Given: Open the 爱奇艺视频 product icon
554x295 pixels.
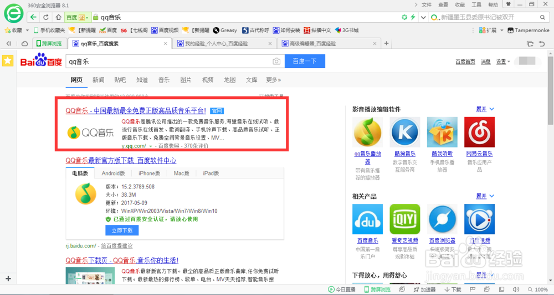Looking at the screenshot, I should tap(405, 219).
